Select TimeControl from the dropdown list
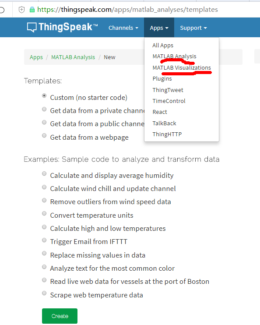 click(x=169, y=101)
